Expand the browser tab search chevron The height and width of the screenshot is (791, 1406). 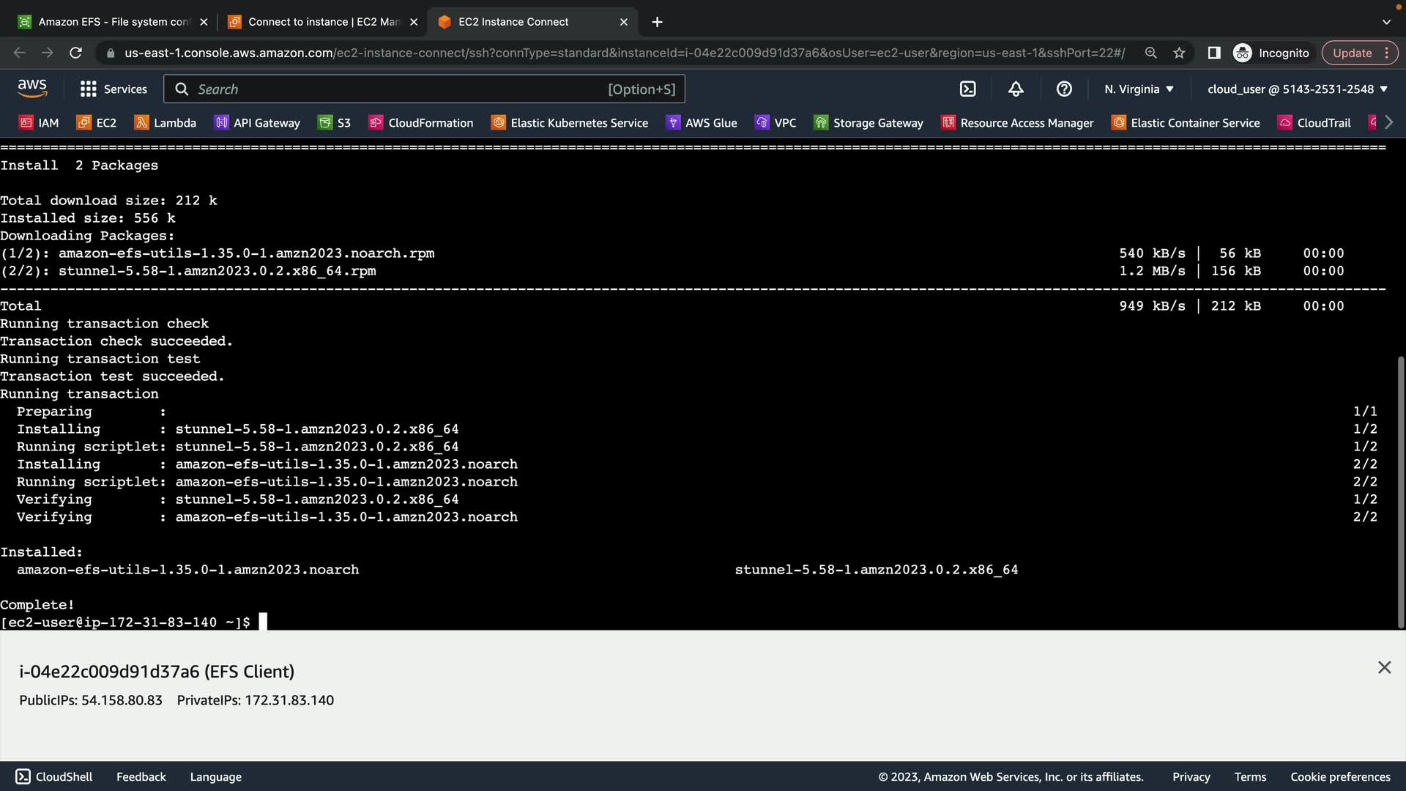click(x=1386, y=22)
